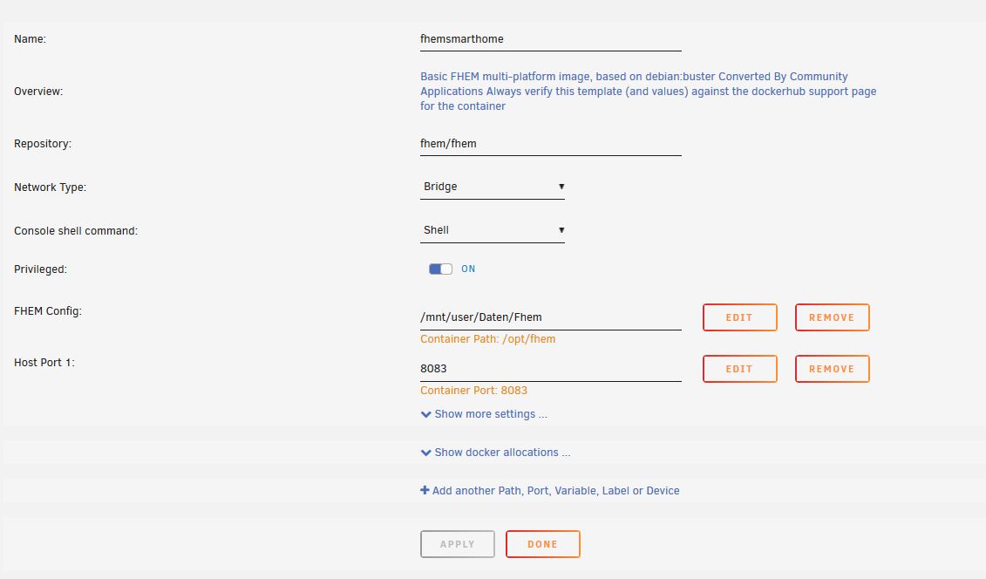Click the 'FHEM Config:' label
This screenshot has height=579, width=986.
[x=48, y=311]
